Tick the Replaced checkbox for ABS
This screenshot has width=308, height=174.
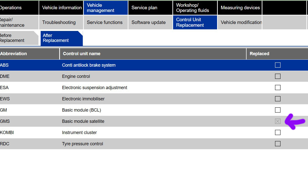(278, 65)
